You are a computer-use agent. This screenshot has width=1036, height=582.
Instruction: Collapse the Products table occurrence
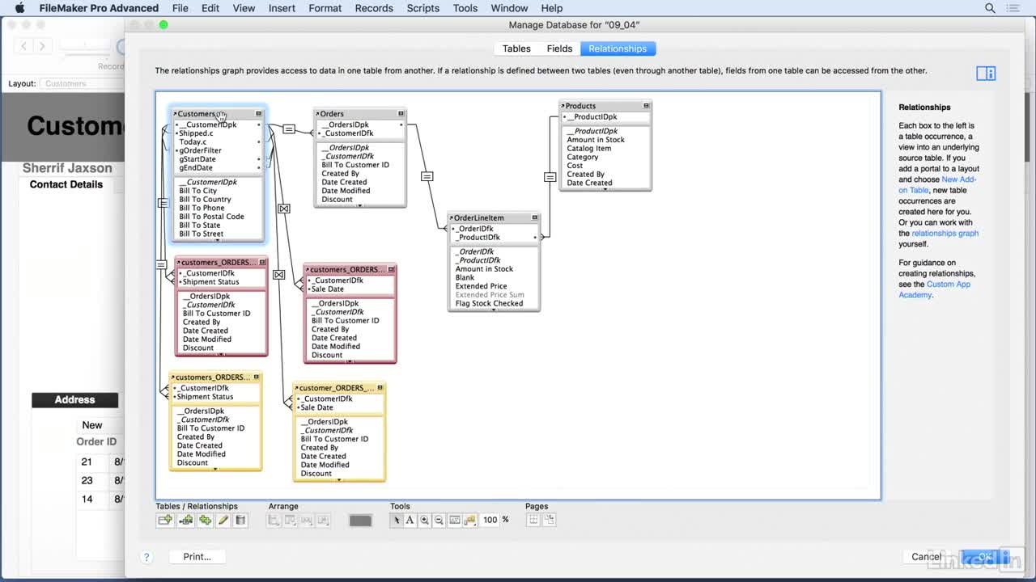tap(646, 106)
